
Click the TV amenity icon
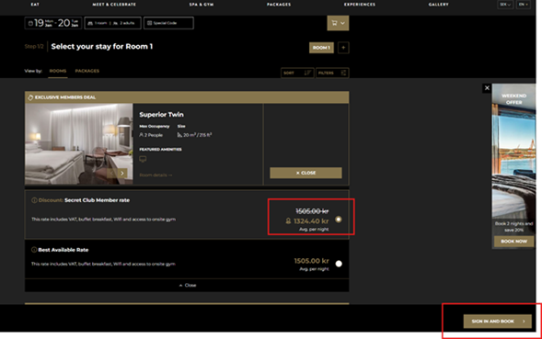click(x=143, y=159)
